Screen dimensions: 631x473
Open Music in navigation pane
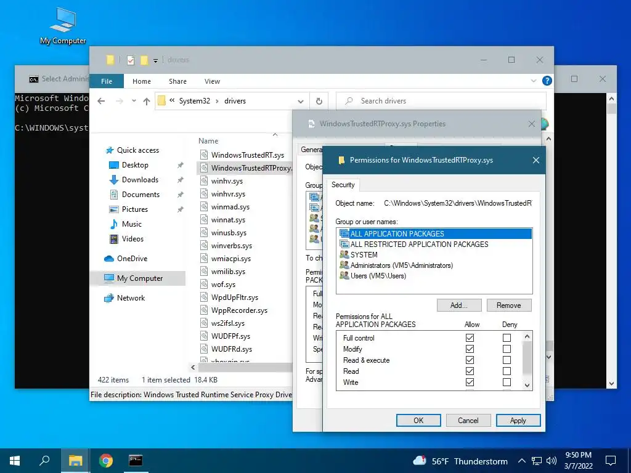(x=132, y=224)
